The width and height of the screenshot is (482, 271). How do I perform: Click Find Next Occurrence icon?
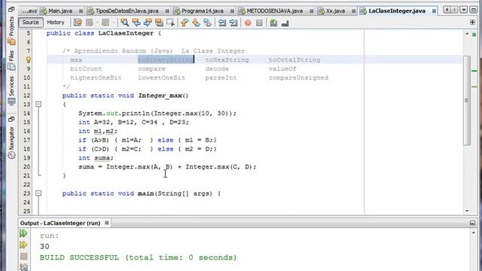148,23
